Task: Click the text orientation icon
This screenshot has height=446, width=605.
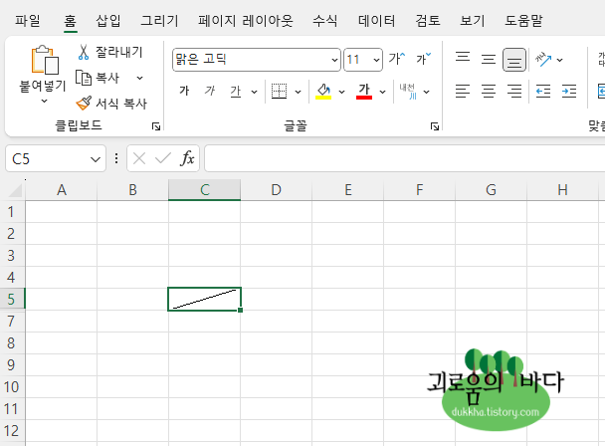Action: pyautogui.click(x=543, y=59)
